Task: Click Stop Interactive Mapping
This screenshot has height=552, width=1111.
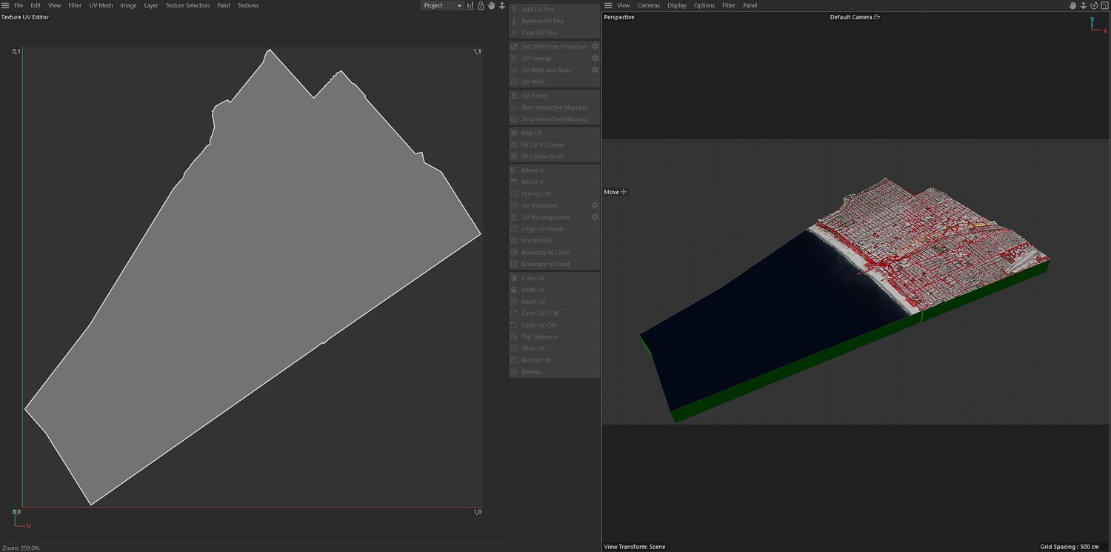Action: [x=554, y=119]
